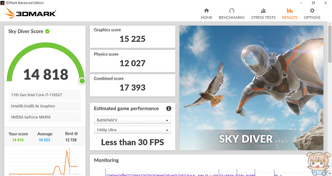Open the 1440p Ultra resolution dropdown
The image size is (332, 176).
pos(132,130)
